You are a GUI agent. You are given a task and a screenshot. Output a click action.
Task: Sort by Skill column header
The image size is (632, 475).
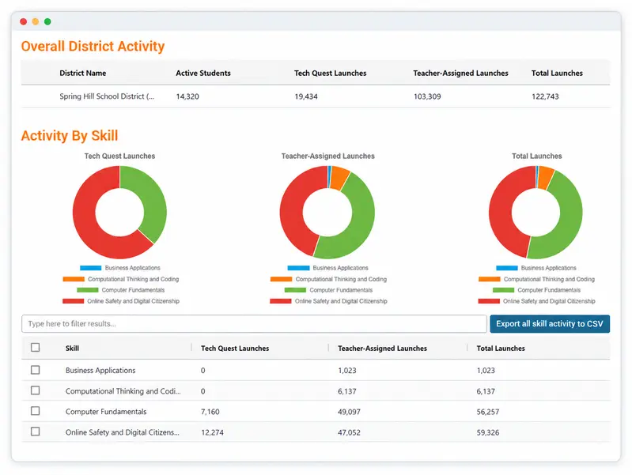(72, 349)
